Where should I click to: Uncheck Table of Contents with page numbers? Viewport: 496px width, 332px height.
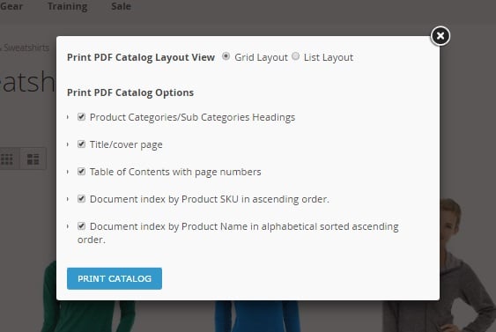tap(81, 172)
